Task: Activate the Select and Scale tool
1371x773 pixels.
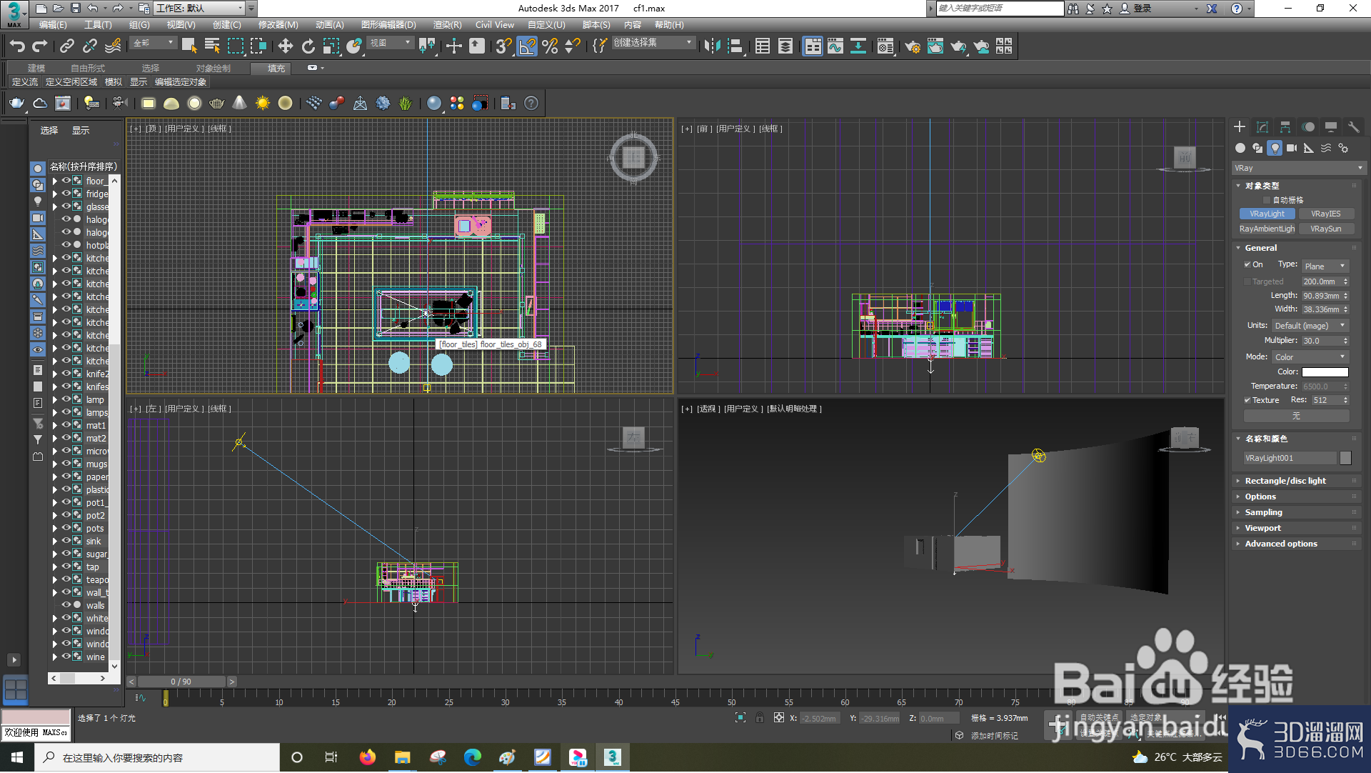Action: pyautogui.click(x=331, y=46)
